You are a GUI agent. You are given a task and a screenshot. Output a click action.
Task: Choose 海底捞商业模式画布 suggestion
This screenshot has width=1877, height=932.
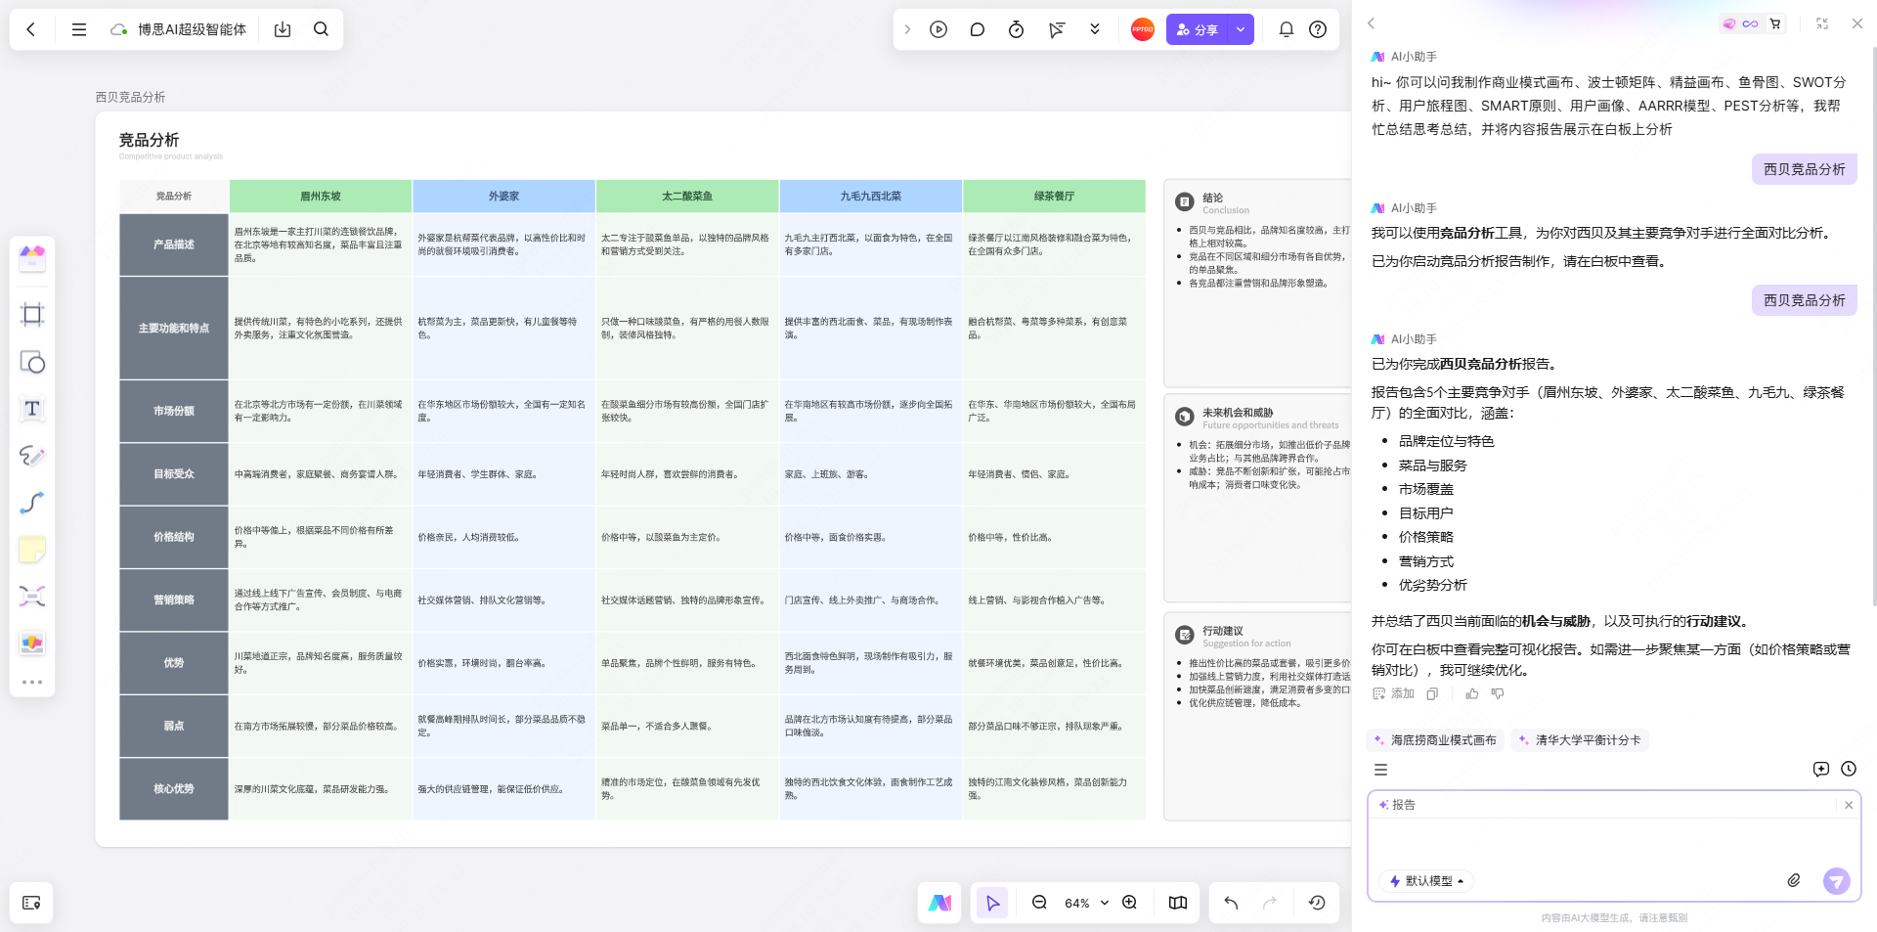[1435, 740]
